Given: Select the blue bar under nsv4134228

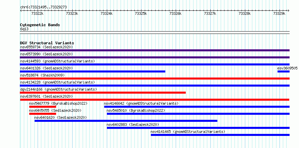Looking at the screenshot, I should pos(155,86).
